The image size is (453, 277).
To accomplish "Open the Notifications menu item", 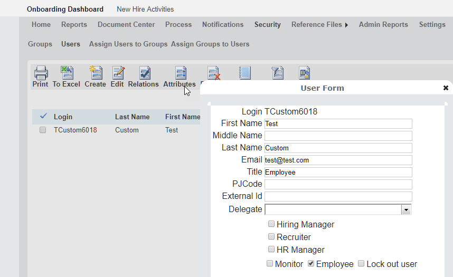I will [223, 25].
